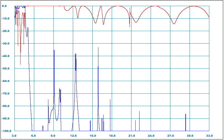224x140 pixels.
Task: Click the blue spike near 22.2
Action: click(140, 112)
